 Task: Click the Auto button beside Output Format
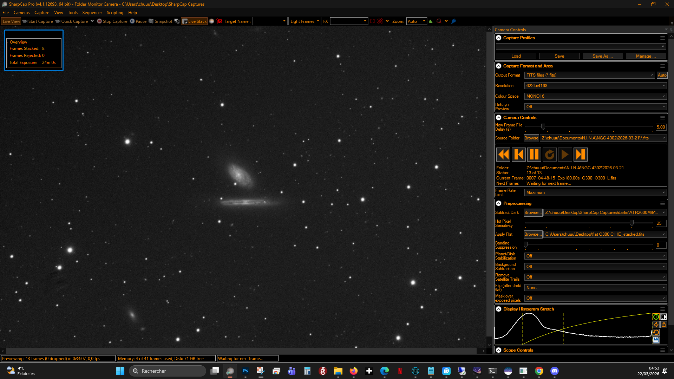pos(662,75)
